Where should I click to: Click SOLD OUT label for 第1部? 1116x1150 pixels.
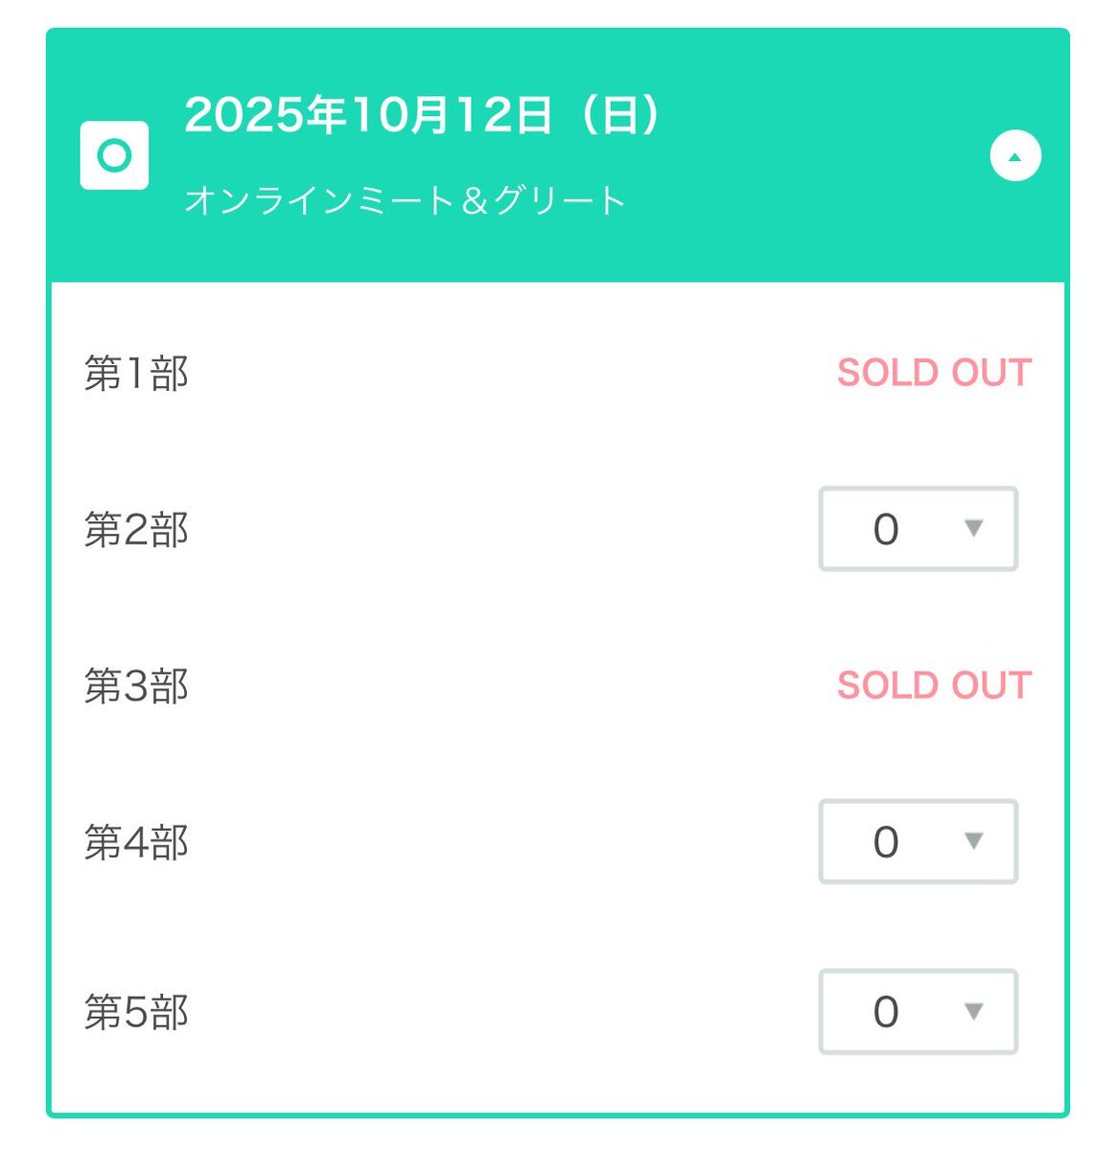pos(934,373)
